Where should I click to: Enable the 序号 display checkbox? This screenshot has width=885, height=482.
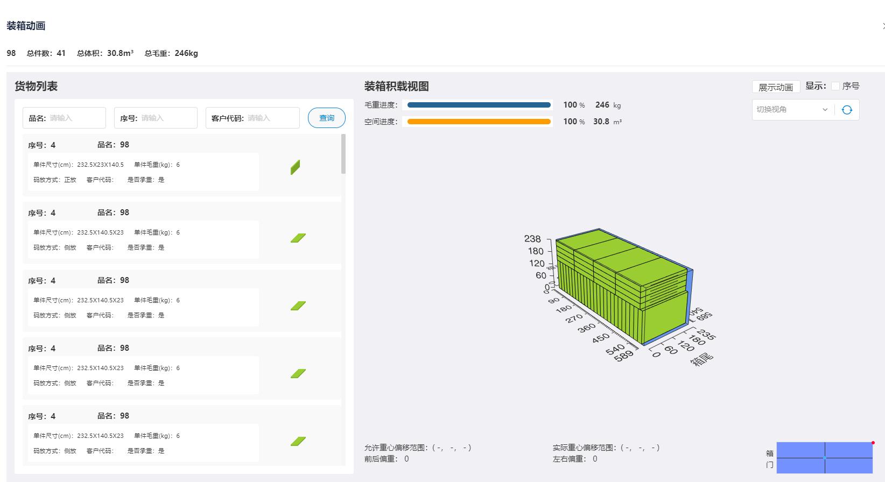tap(835, 86)
